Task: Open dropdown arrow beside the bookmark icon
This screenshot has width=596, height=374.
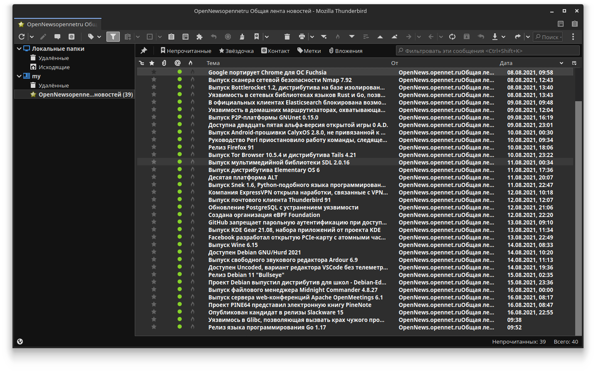Action: 267,37
